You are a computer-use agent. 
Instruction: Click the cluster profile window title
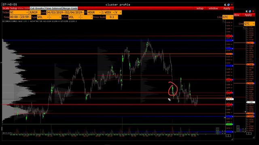click(118, 4)
